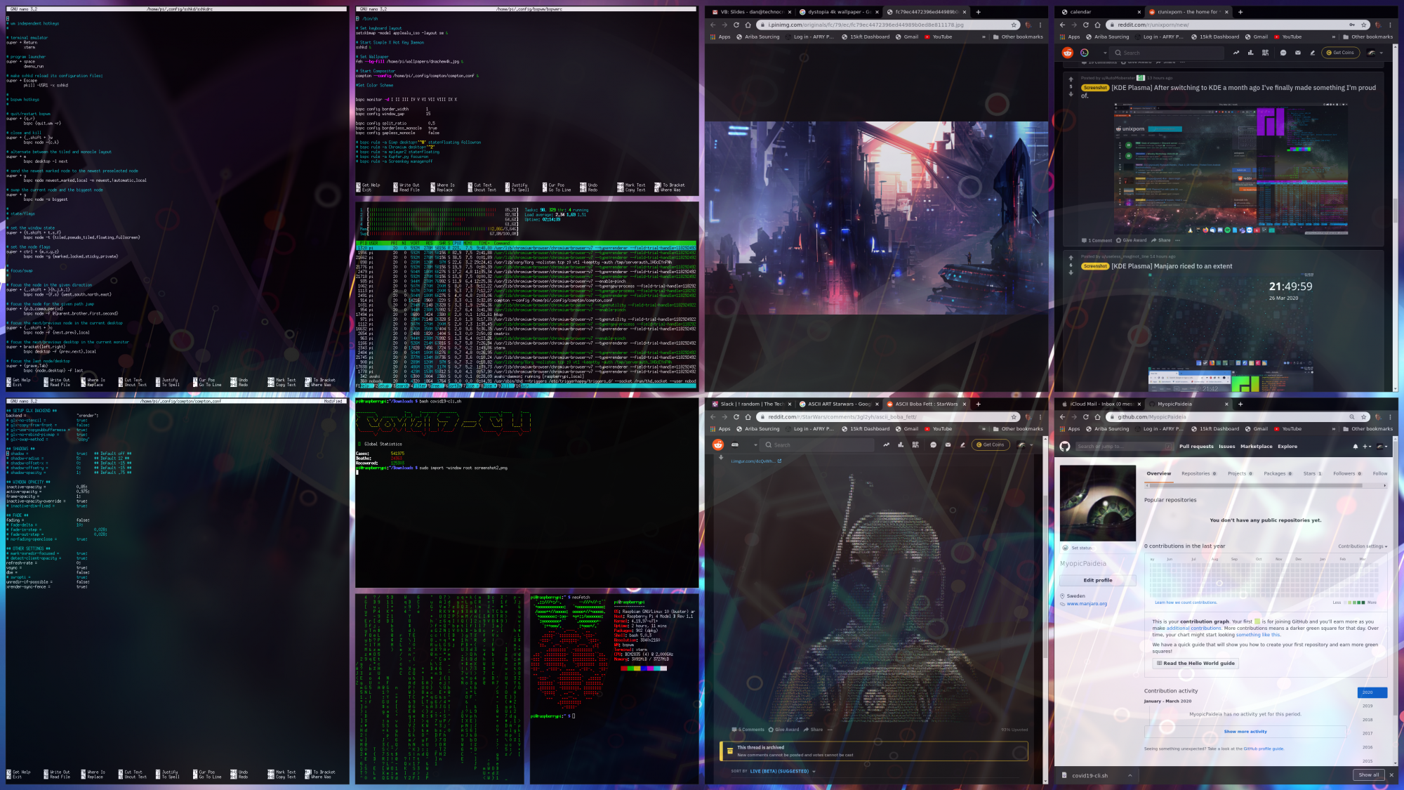The height and width of the screenshot is (790, 1404).
Task: Switch to the 'dystopia 4k wallpaper' tab
Action: tap(838, 12)
